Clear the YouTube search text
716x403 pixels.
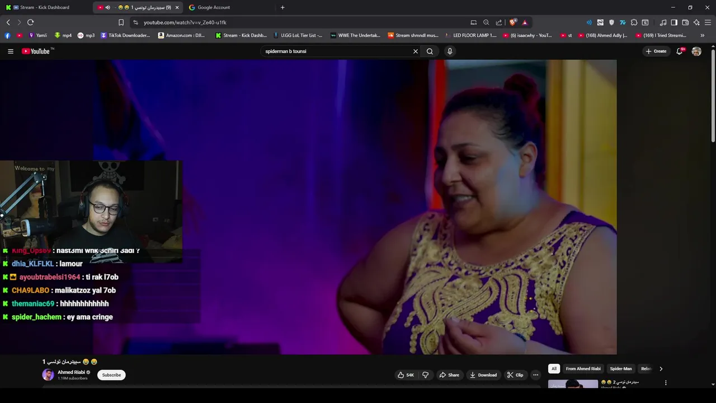pos(415,51)
